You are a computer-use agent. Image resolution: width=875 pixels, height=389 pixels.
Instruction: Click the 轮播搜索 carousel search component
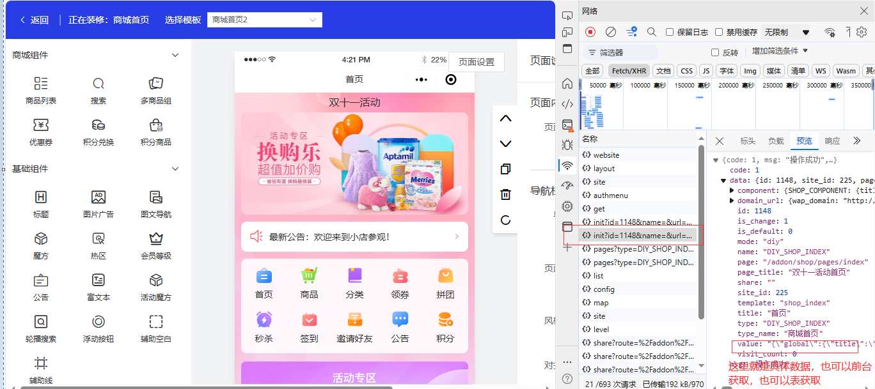click(x=41, y=322)
